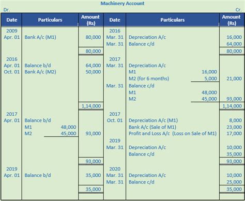Click the "25,000" closing balance amount
The image size is (245, 201).
(x=234, y=182)
